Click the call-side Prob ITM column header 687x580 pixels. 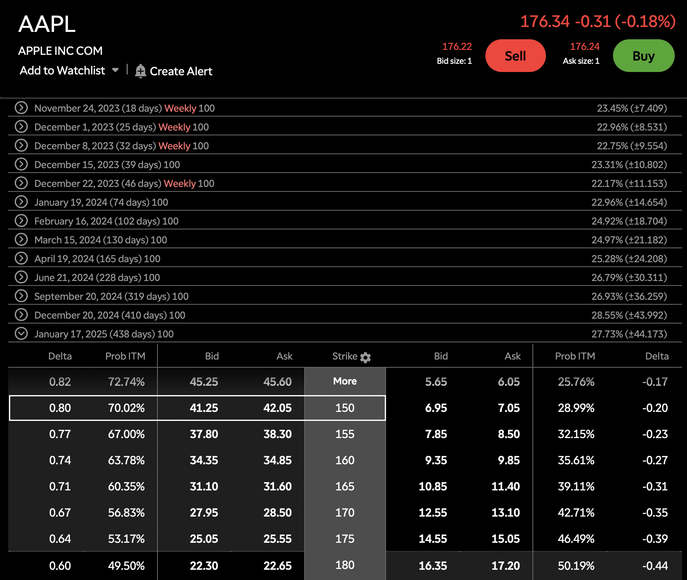click(x=125, y=356)
